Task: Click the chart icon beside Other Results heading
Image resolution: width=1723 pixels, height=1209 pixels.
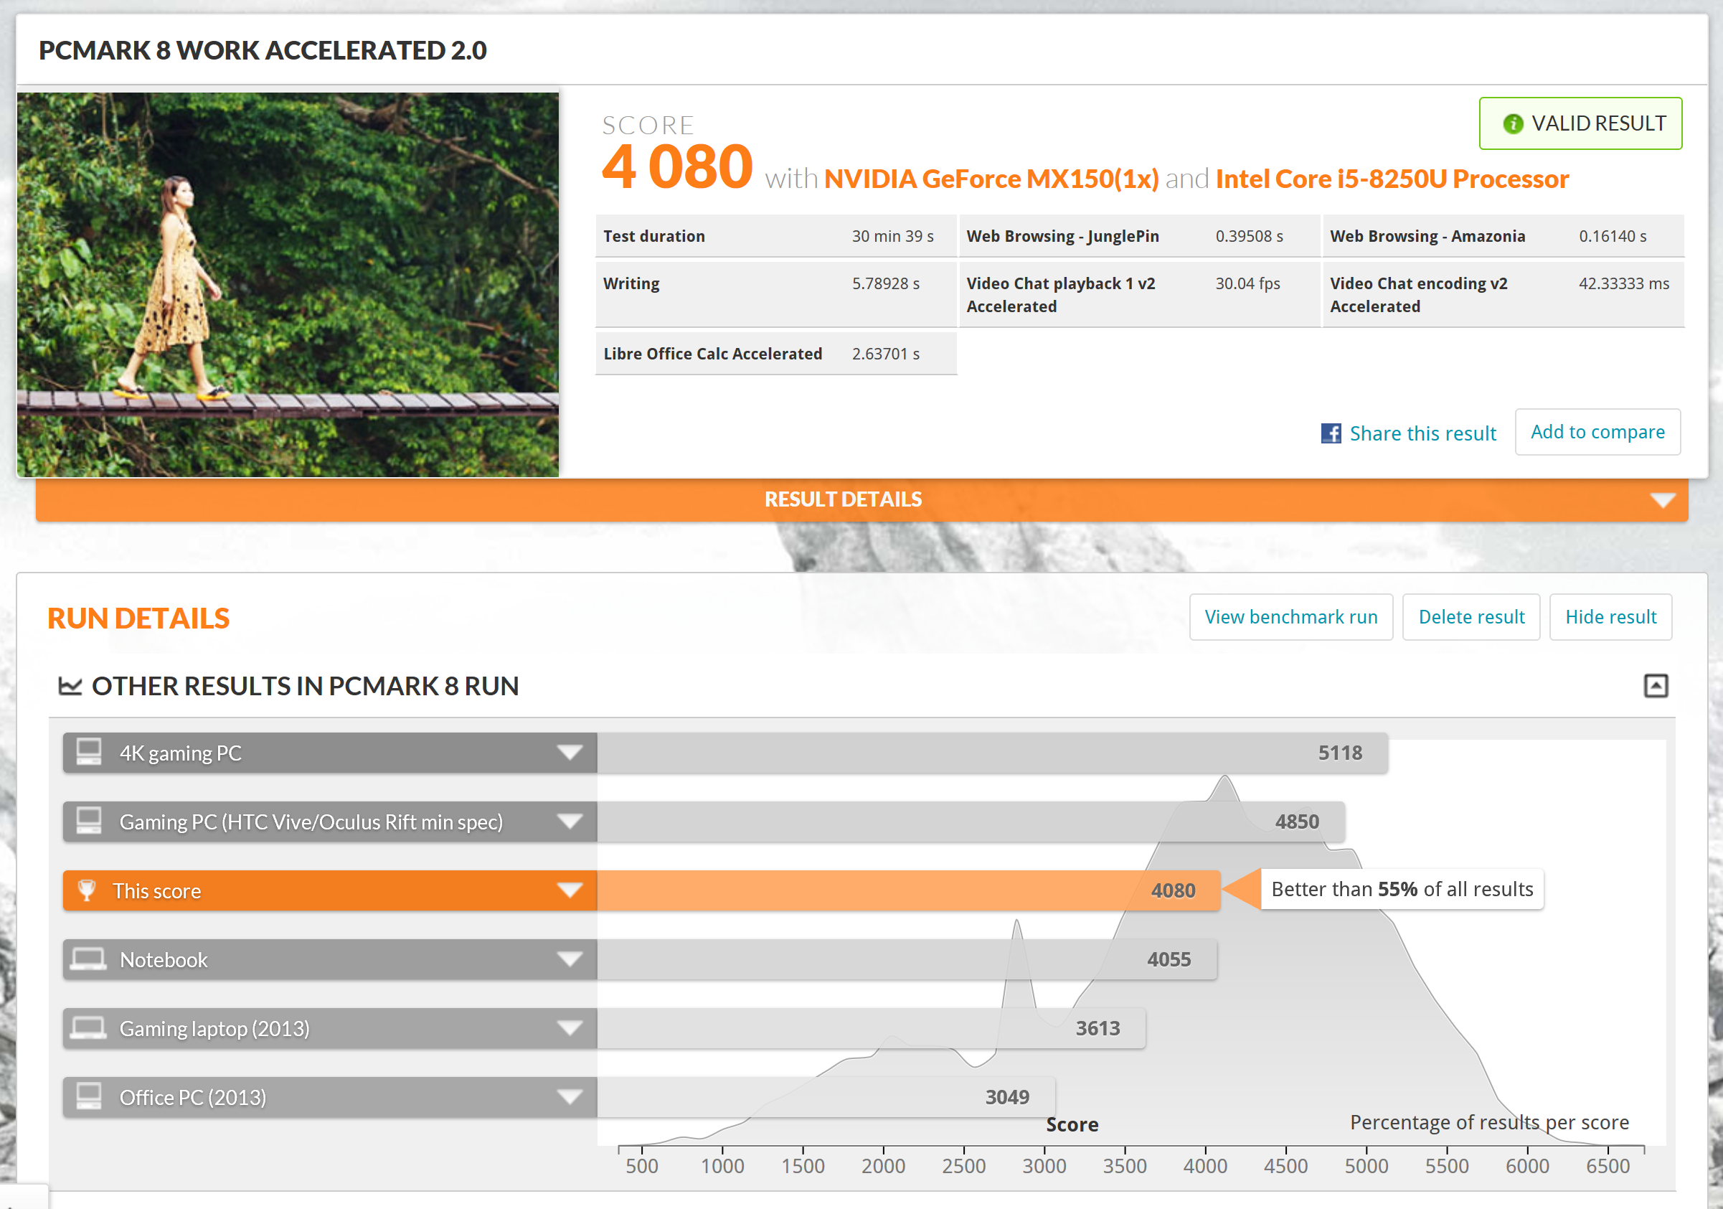Action: (x=70, y=686)
